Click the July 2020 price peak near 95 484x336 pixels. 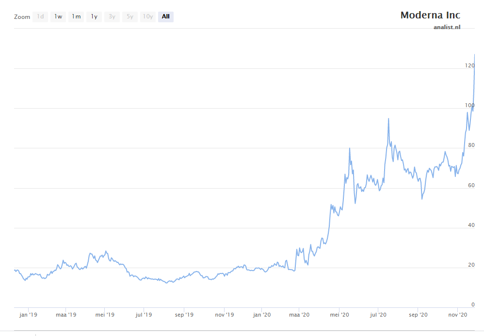(x=388, y=119)
